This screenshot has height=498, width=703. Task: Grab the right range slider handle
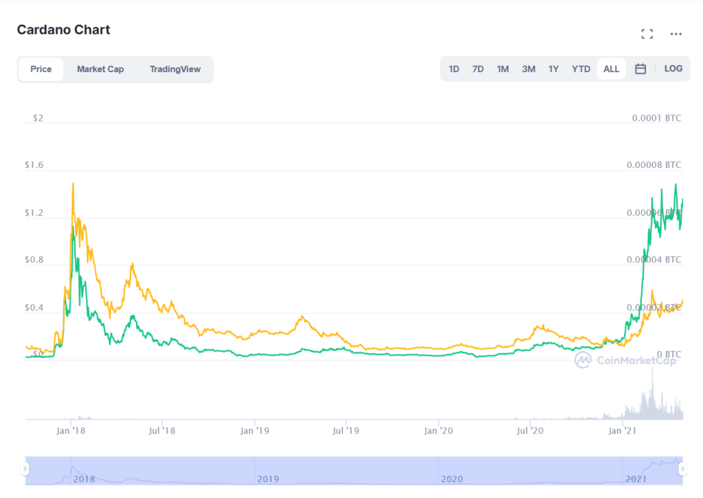(x=682, y=469)
